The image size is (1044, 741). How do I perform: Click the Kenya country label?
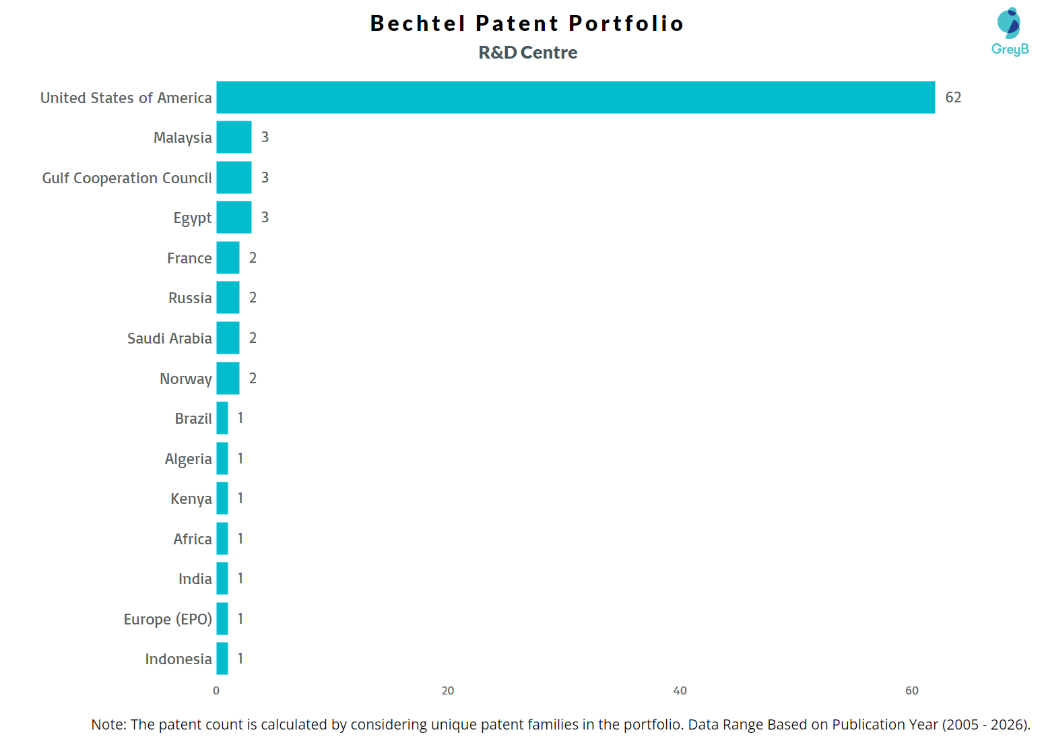coord(191,498)
